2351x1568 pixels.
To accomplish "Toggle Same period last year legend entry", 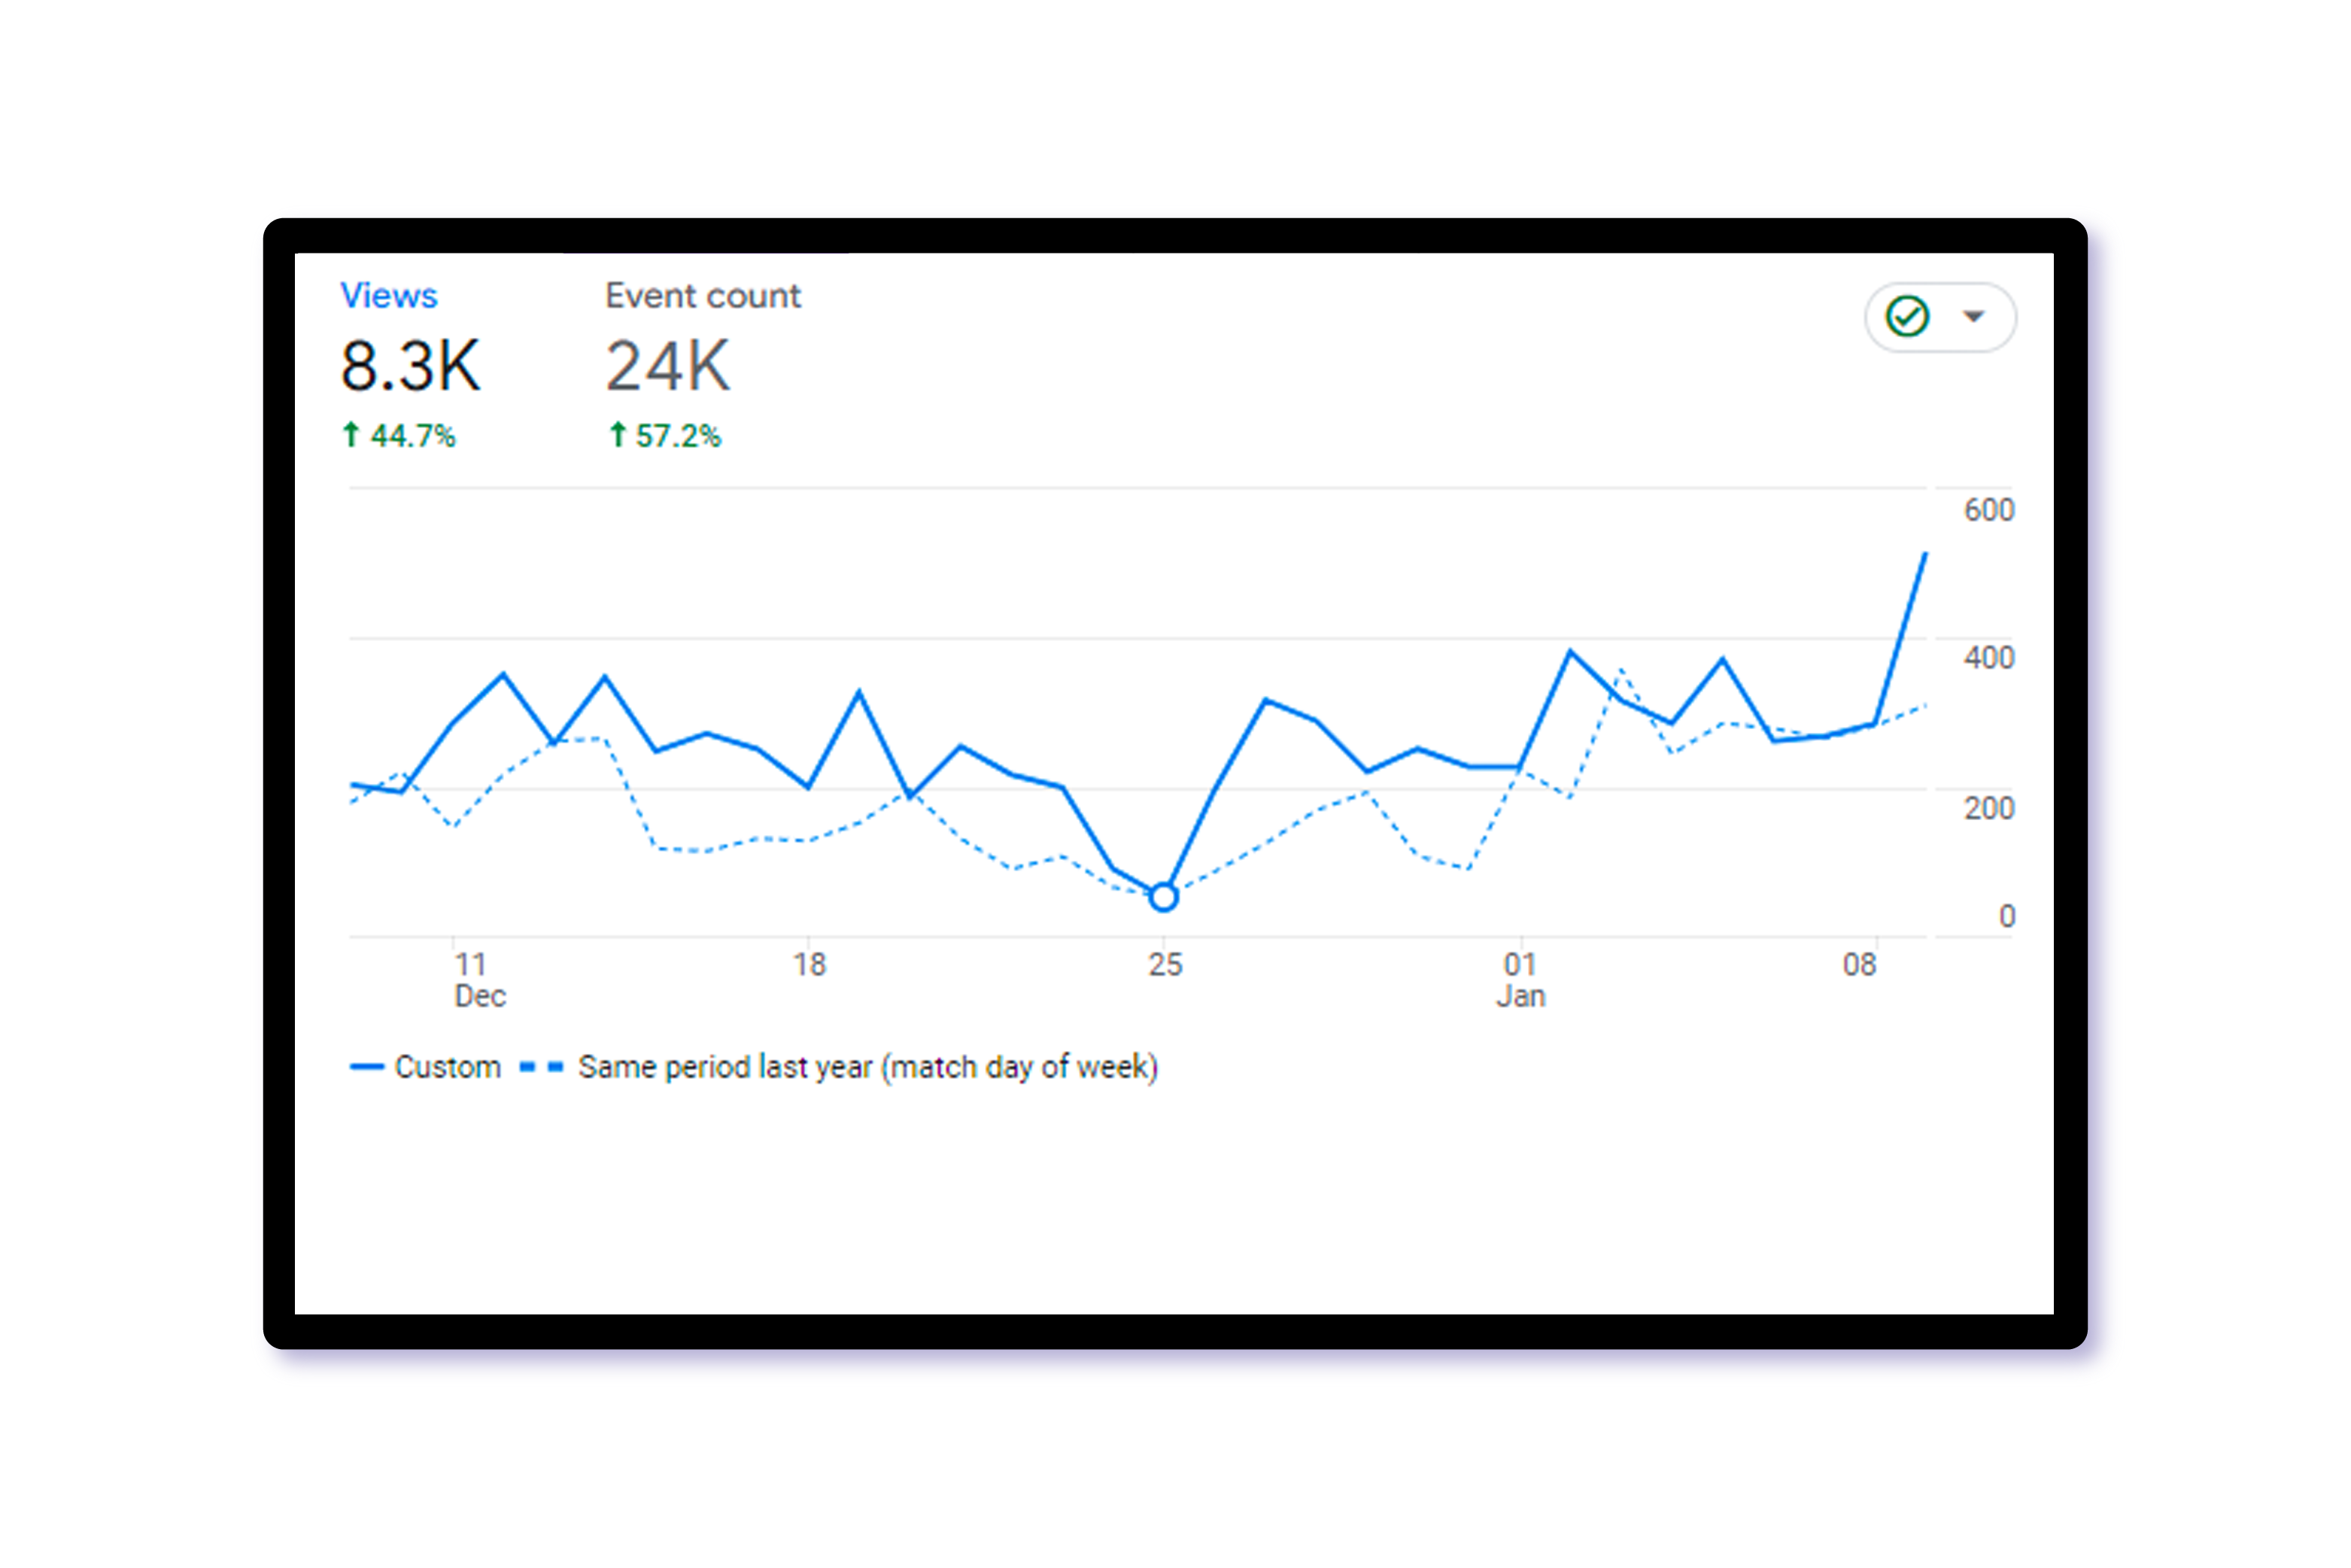I will [x=839, y=1067].
